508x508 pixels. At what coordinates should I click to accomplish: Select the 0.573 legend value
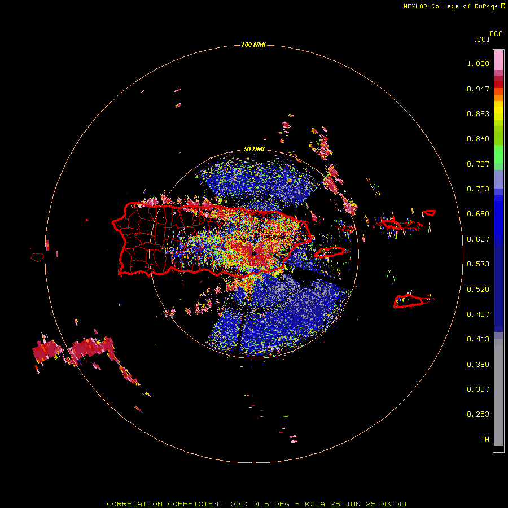[478, 264]
